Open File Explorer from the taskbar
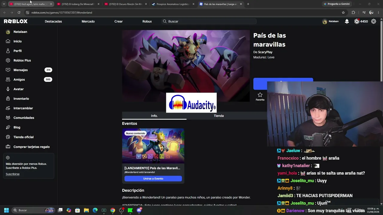 [x=86, y=210]
